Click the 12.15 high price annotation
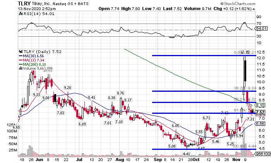This screenshot has width=271, height=163. (245, 52)
